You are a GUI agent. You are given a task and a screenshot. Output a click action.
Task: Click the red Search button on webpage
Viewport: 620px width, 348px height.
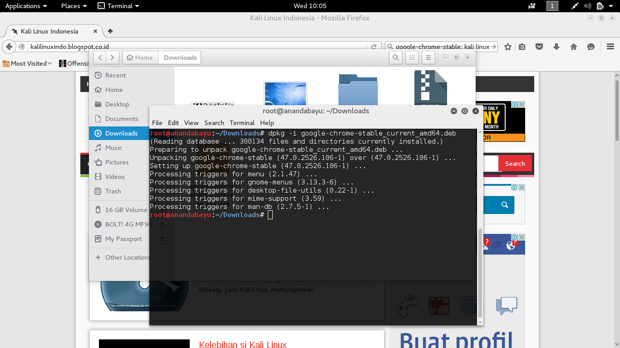[x=515, y=164]
